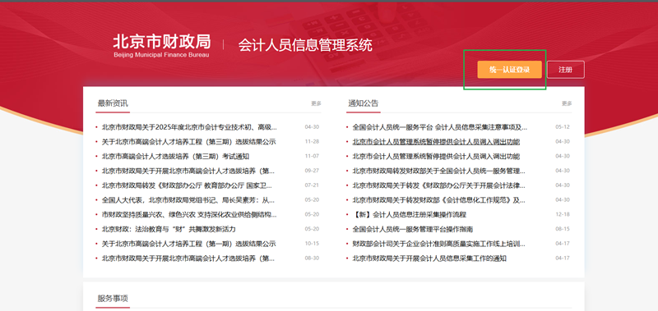The width and height of the screenshot is (658, 311).
Task: Open 关于北京市高端会计人才培养工程（第一期）选拔结果公示
Action: (189, 244)
